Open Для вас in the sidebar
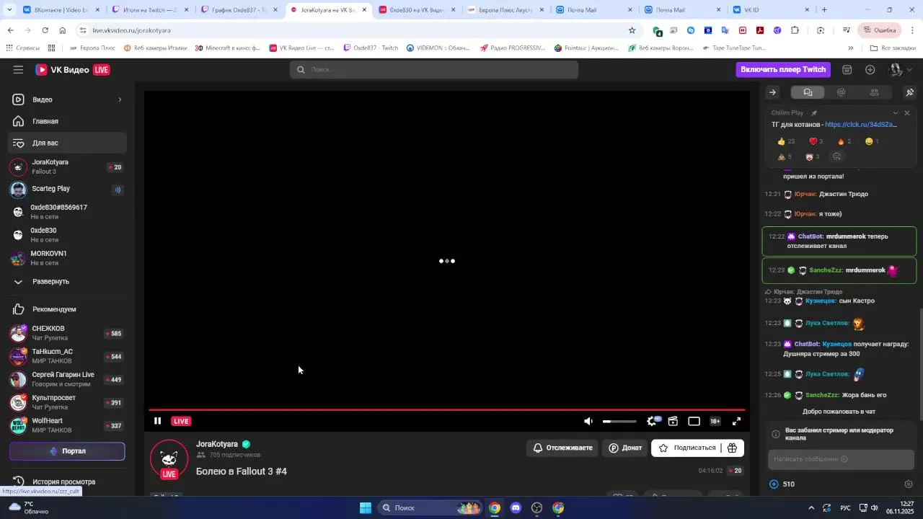Image resolution: width=923 pixels, height=519 pixels. (68, 143)
